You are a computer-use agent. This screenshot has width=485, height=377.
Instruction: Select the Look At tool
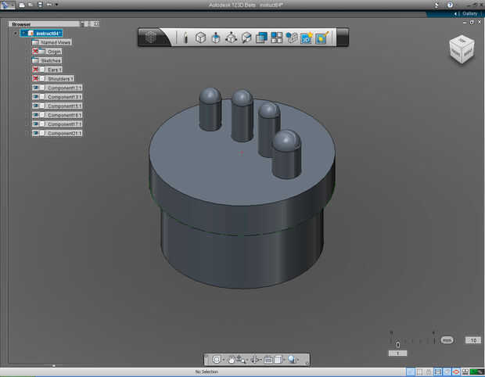[256, 359]
